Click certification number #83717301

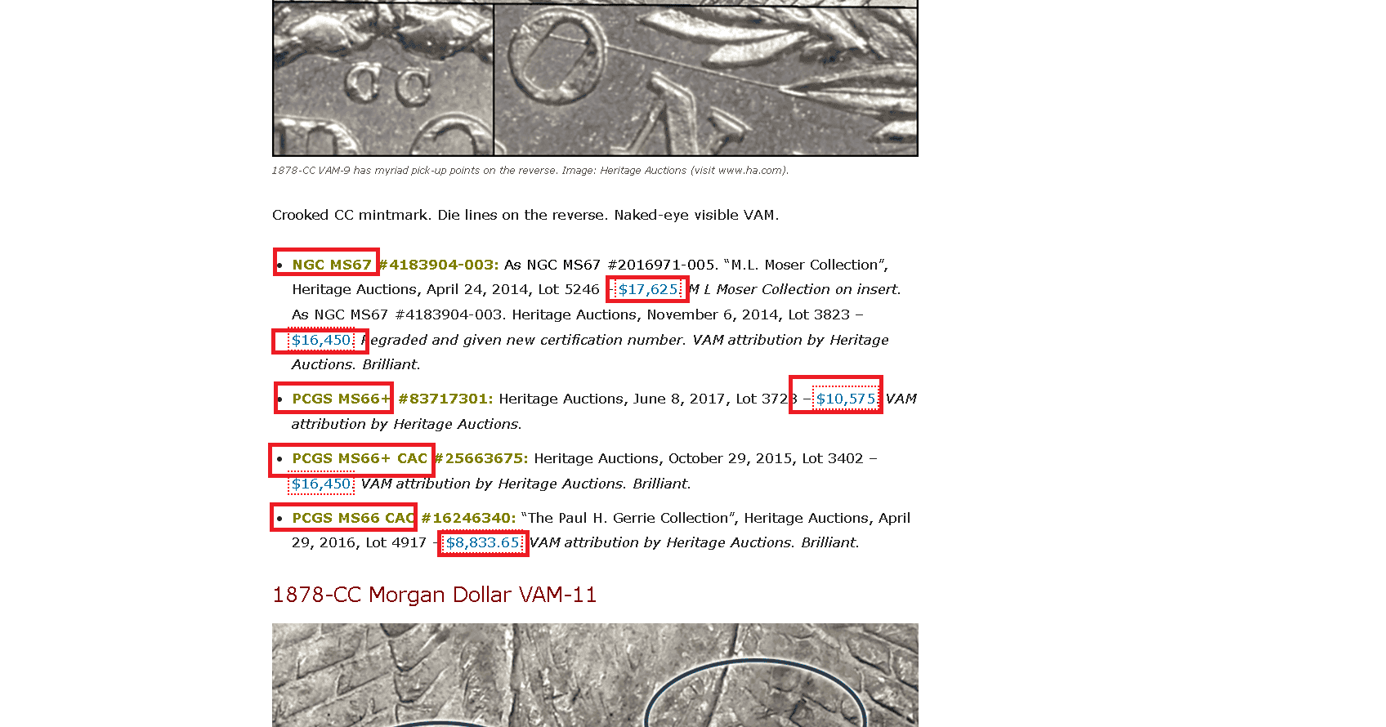click(x=445, y=399)
